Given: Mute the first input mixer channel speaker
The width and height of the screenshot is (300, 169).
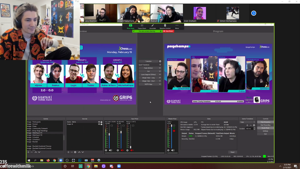Looking at the screenshot, I should pos(111,150).
